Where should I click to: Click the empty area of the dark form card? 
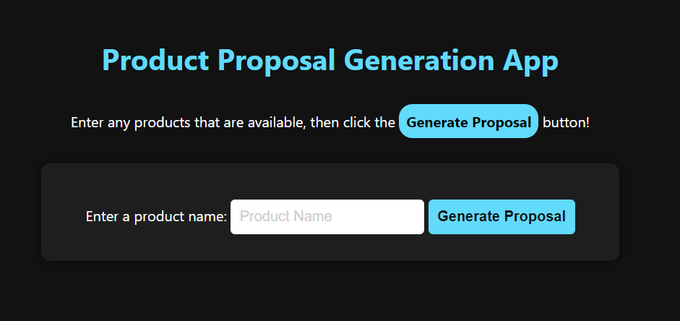coord(330,181)
